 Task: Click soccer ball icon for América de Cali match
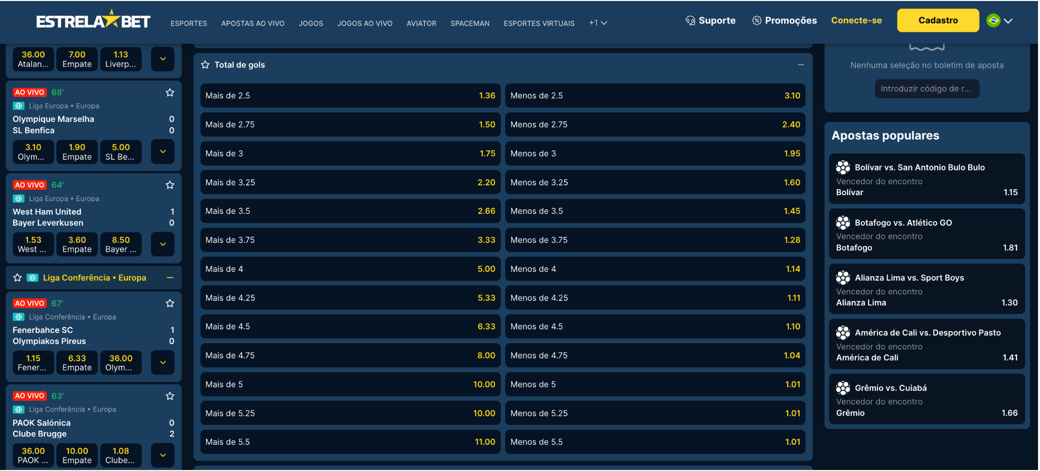(x=843, y=333)
